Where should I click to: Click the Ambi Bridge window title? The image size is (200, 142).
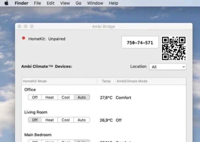pos(104,26)
